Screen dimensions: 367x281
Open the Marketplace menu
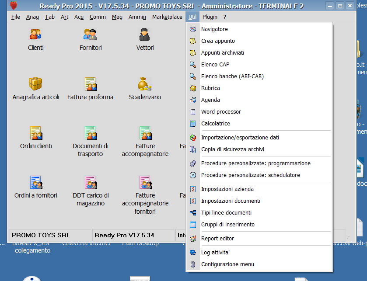pyautogui.click(x=167, y=17)
